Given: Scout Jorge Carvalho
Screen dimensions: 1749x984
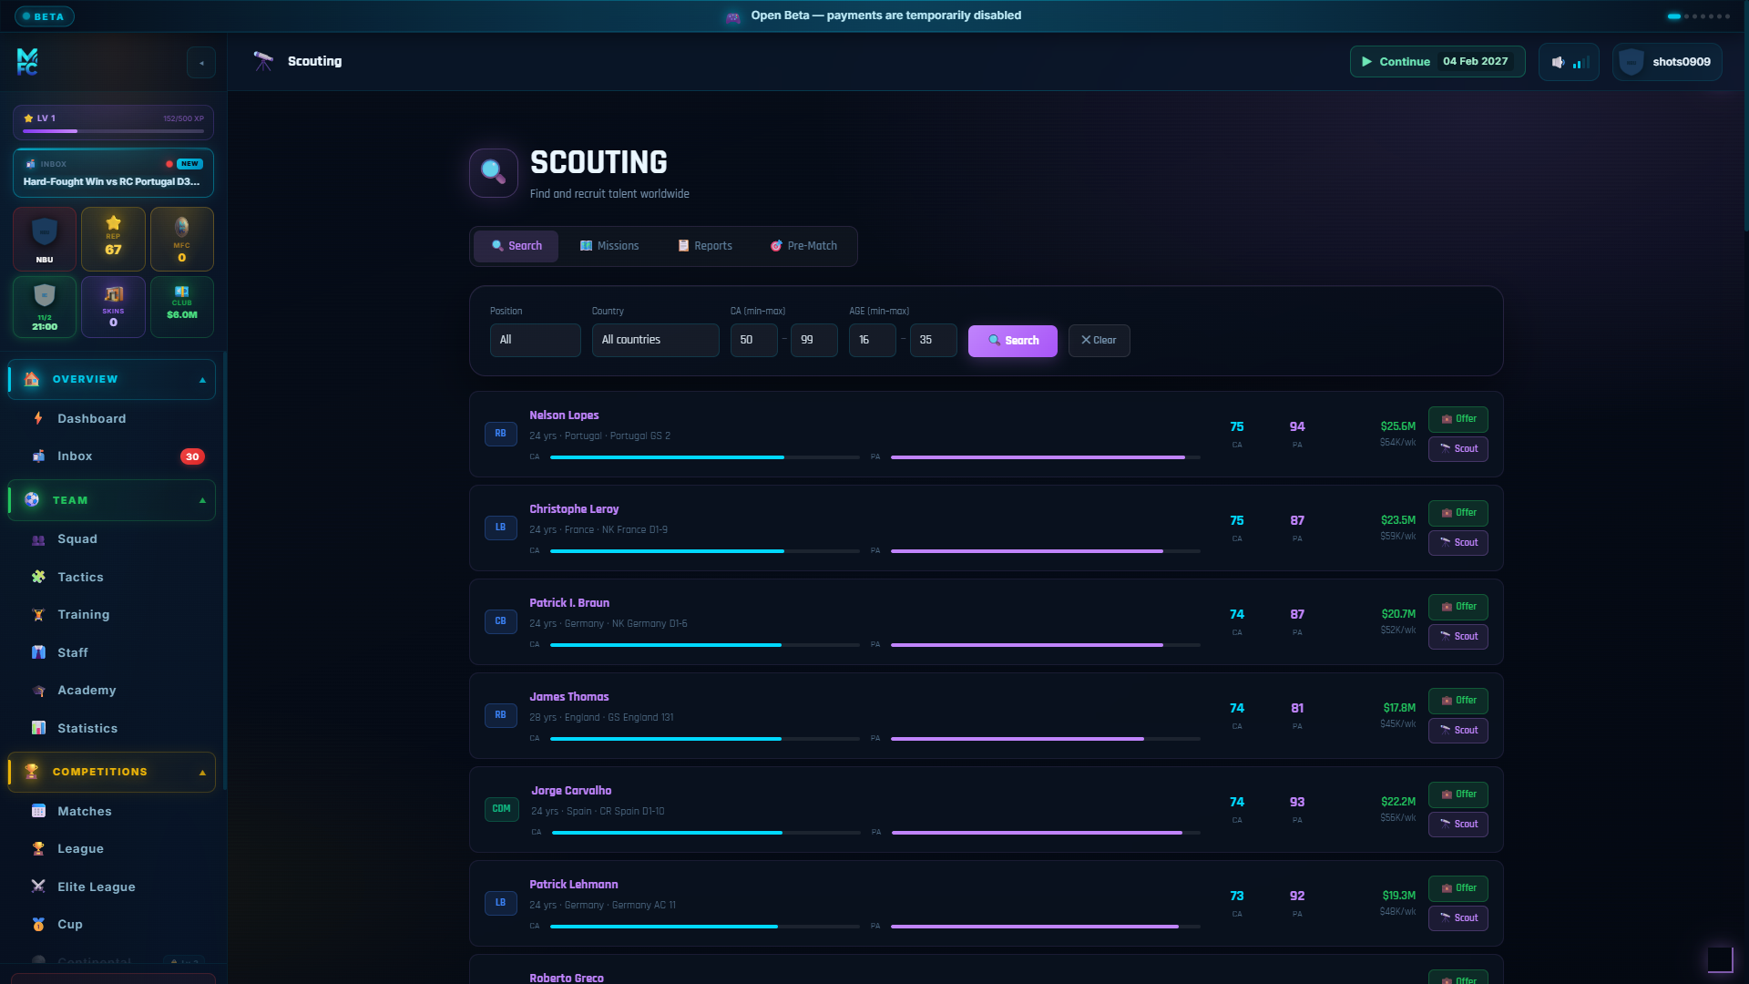Looking at the screenshot, I should (1458, 825).
